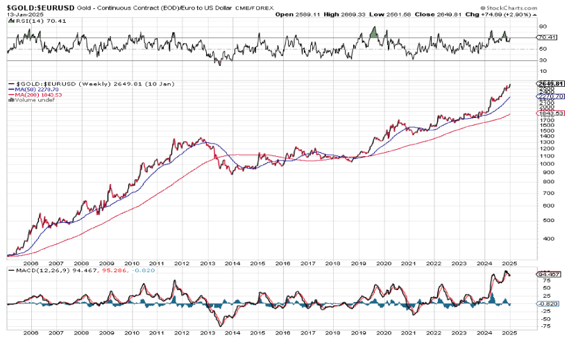Screen dimensions: 569x338
Task: Click the 70.41 RSI tag on right axis
Action: click(x=545, y=38)
